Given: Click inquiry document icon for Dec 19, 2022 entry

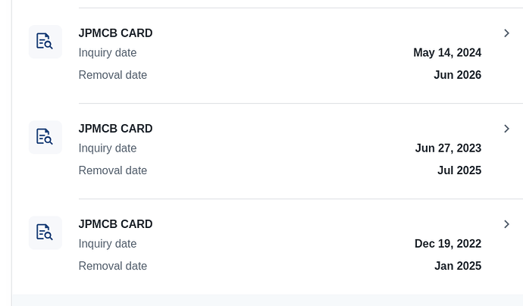Looking at the screenshot, I should (x=45, y=233).
